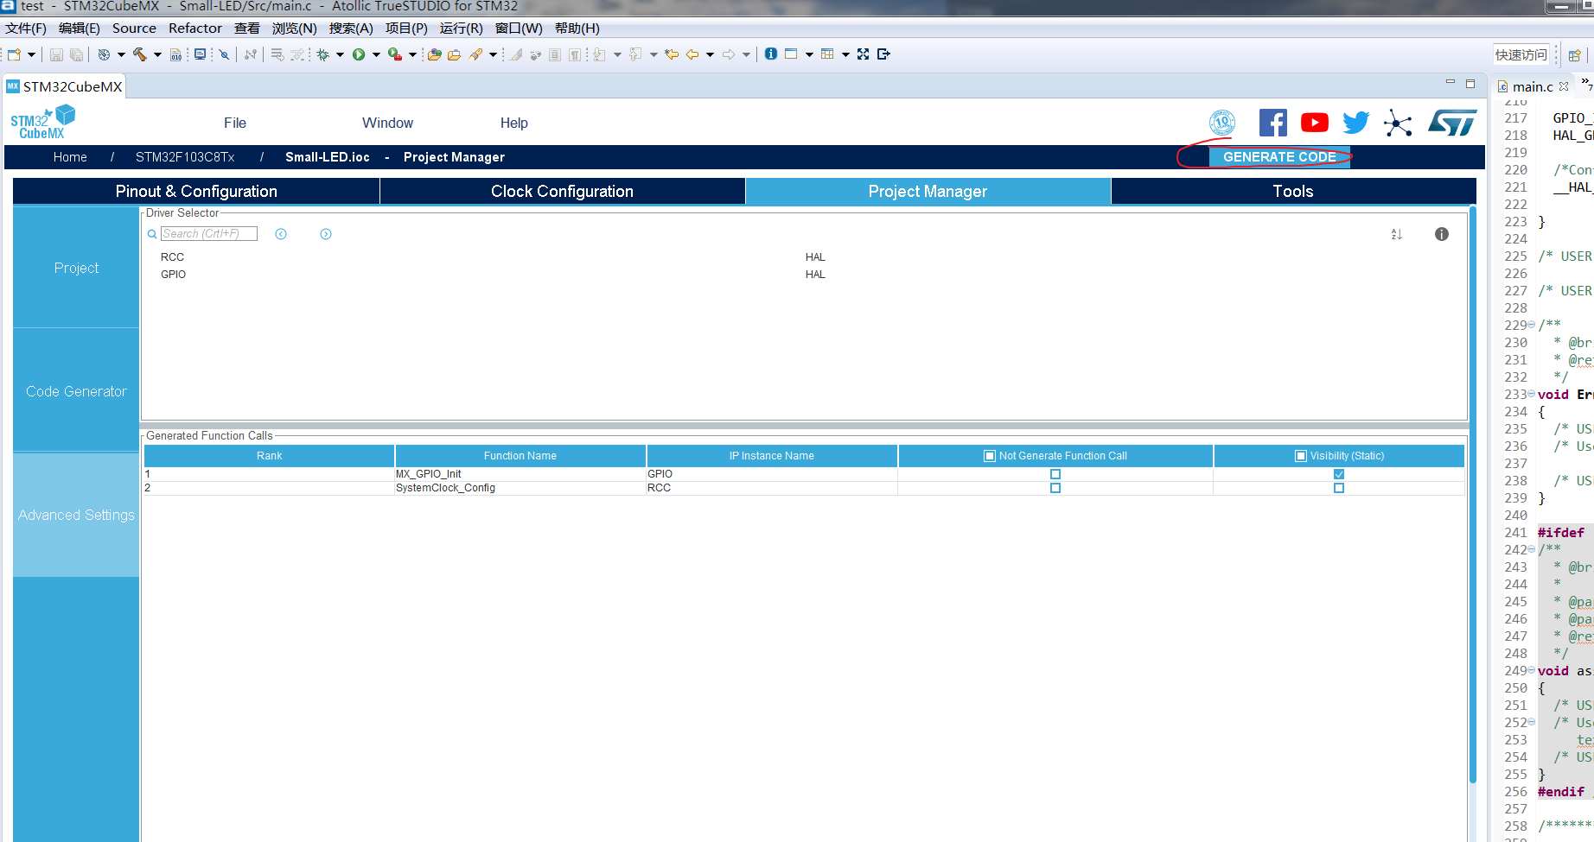
Task: Check Visibility Static for SystemClock_Config
Action: click(x=1339, y=488)
